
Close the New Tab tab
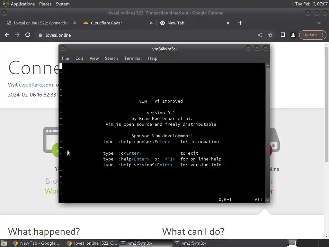tap(228, 23)
